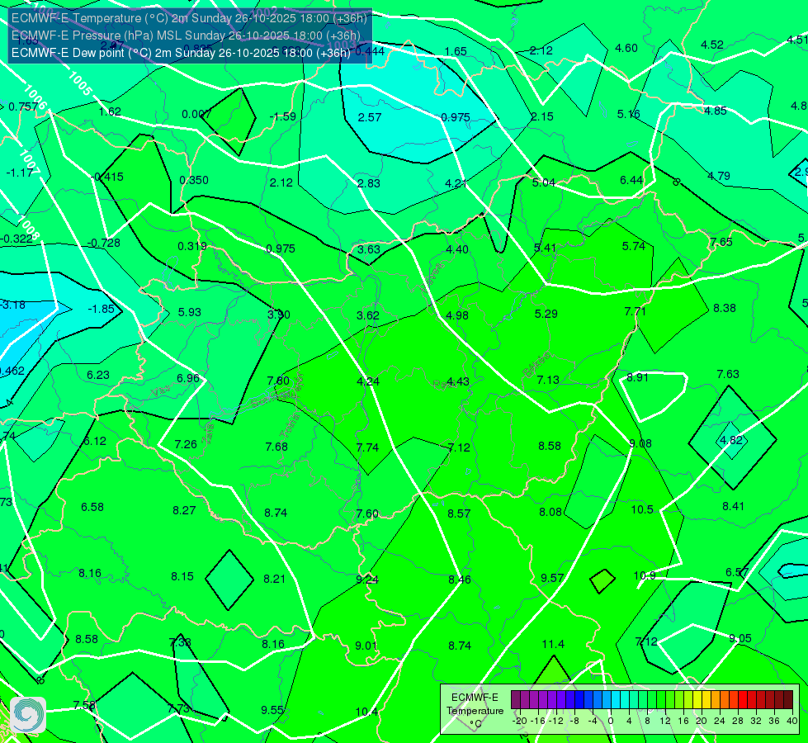Click the map value 9.08

640,443
